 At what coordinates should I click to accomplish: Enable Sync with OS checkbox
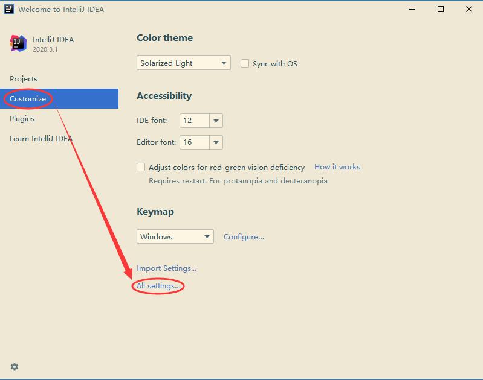click(x=245, y=63)
